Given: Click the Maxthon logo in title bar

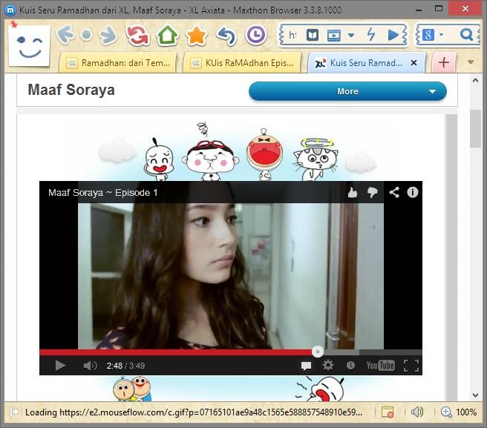Looking at the screenshot, I should (x=10, y=10).
